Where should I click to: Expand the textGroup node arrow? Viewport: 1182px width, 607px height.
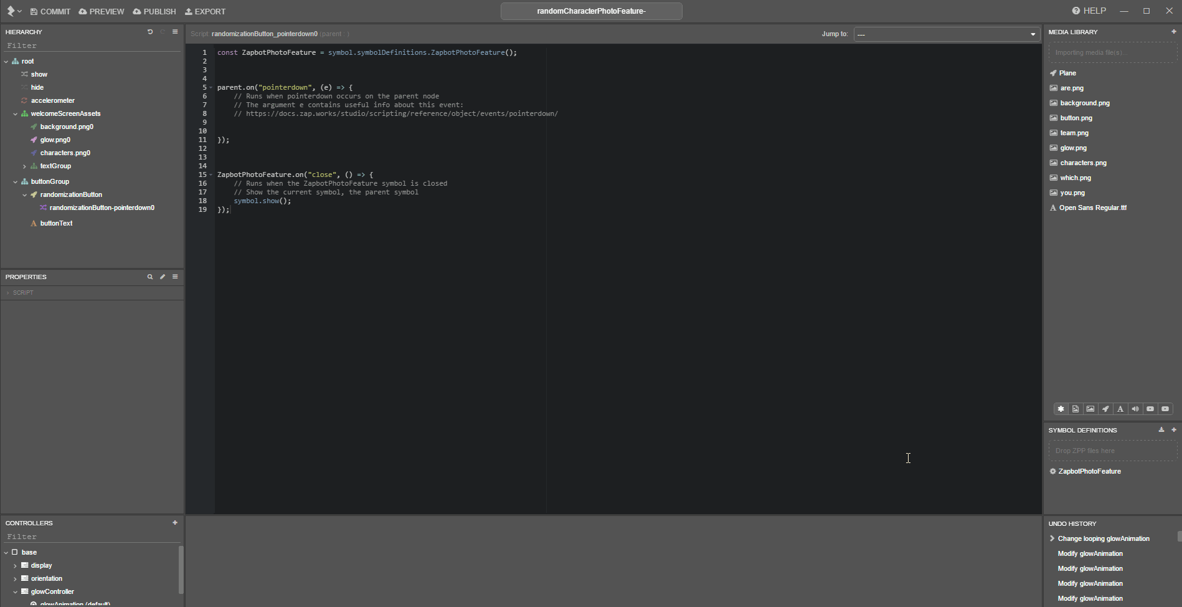pyautogui.click(x=24, y=166)
